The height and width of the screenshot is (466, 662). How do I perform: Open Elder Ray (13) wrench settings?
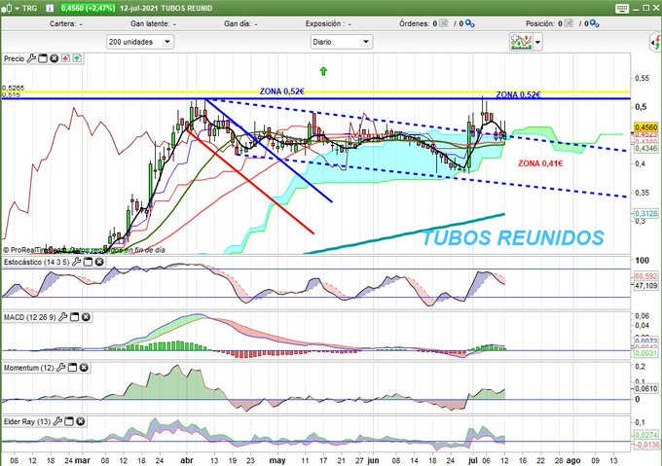tap(57, 421)
